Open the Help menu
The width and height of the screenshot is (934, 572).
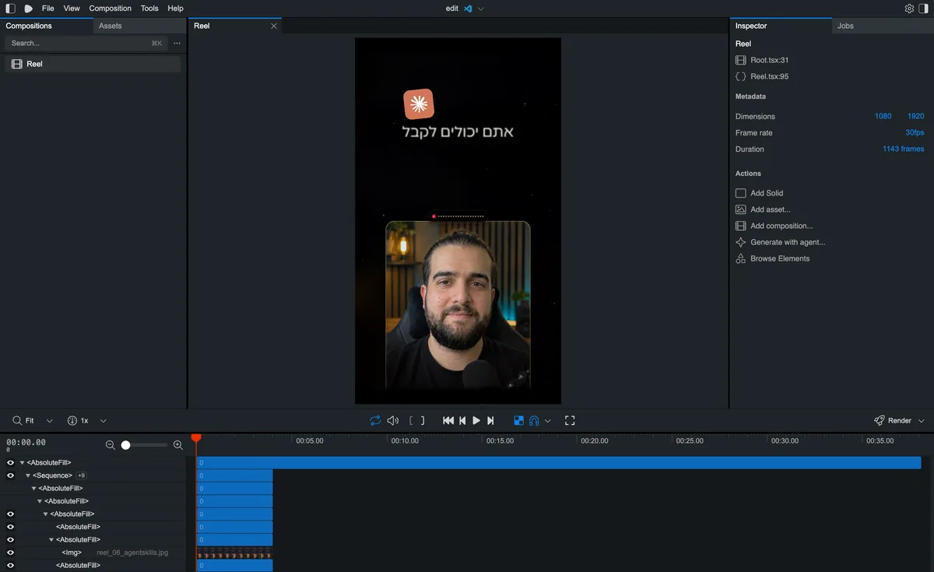point(176,9)
